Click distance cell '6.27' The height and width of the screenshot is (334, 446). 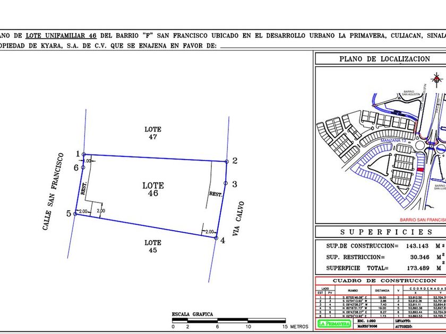[383, 312]
